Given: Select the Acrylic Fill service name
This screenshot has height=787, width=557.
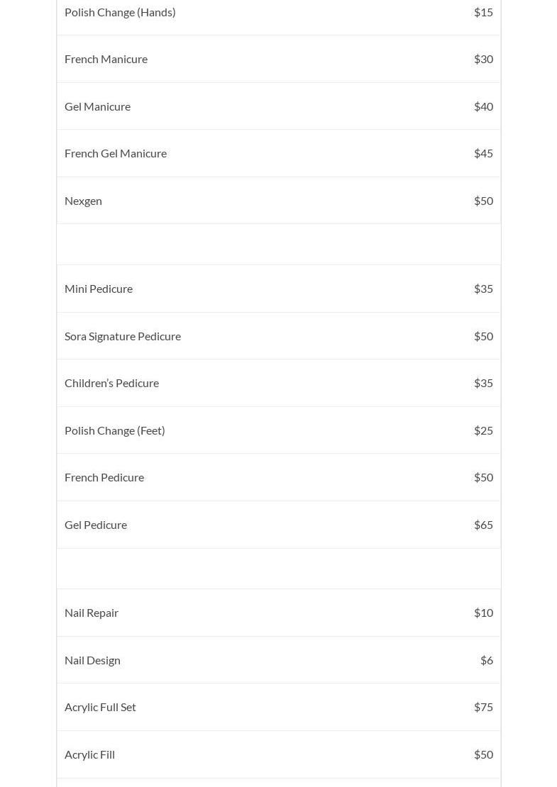Looking at the screenshot, I should [89, 754].
